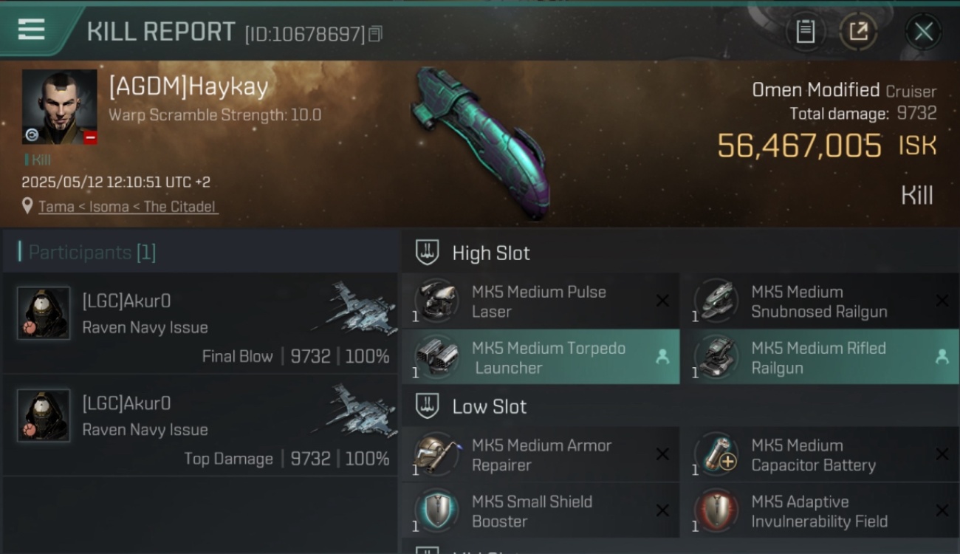
Task: Open Haykay's character portrait
Action: click(60, 107)
